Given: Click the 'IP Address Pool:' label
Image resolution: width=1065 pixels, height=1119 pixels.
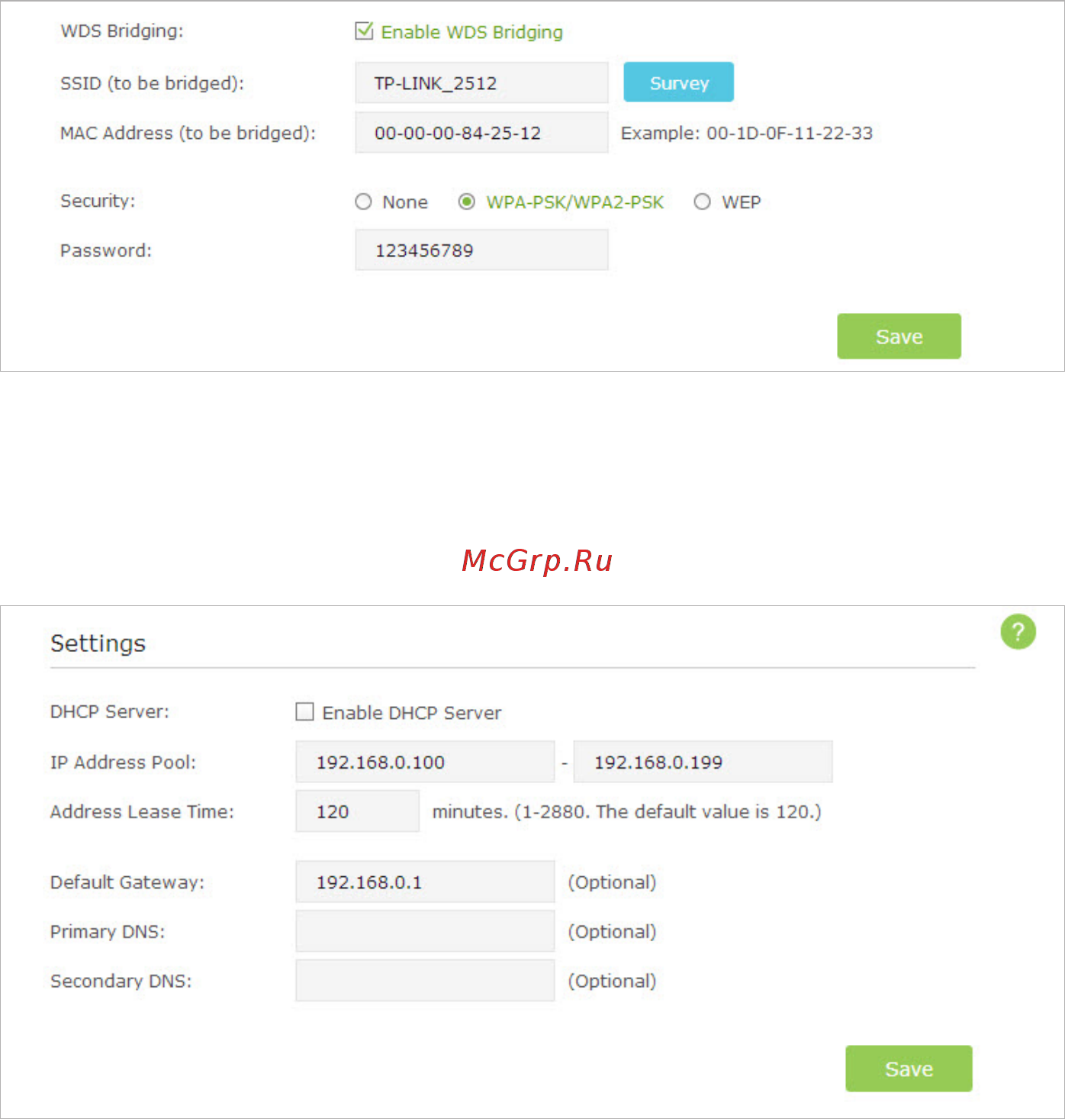Looking at the screenshot, I should [x=123, y=762].
